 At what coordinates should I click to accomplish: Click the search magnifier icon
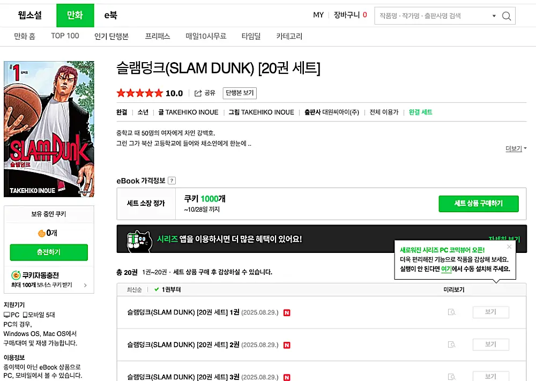pyautogui.click(x=507, y=16)
